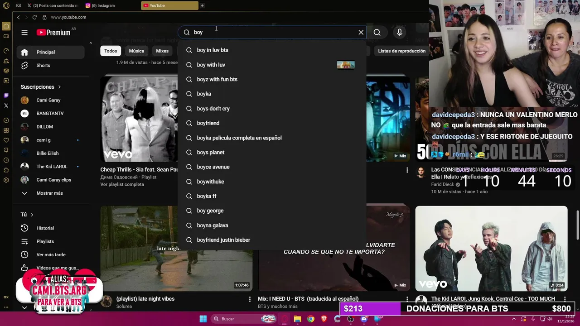Select the Todos filter chip
Viewport: 580px width, 326px height.
coord(111,51)
